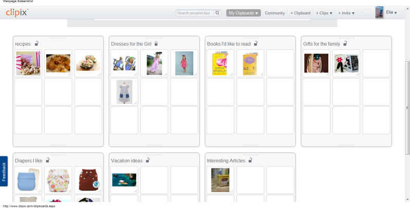The width and height of the screenshot is (410, 208).
Task: Click the search magnifier button
Action: pos(217,13)
